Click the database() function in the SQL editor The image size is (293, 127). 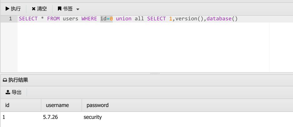tap(222, 19)
